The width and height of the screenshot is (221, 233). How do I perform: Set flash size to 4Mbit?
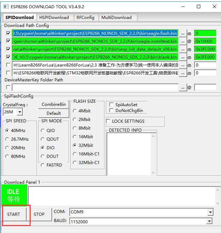(x=74, y=111)
